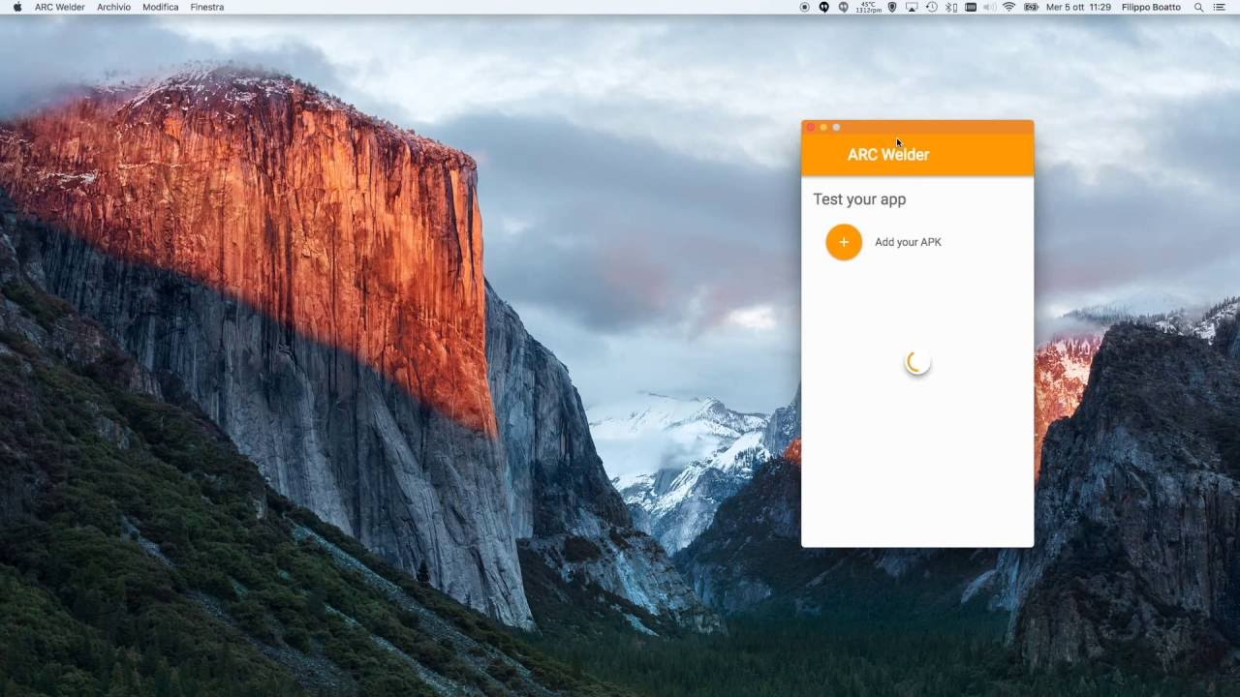Click the battery status icon

click(x=1031, y=7)
